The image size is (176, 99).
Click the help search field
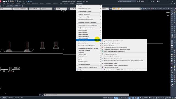coord(128,1)
